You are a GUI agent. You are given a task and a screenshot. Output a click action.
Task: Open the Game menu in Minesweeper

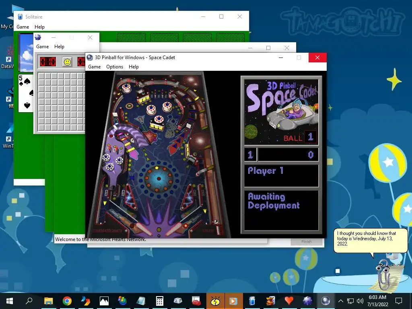[43, 47]
